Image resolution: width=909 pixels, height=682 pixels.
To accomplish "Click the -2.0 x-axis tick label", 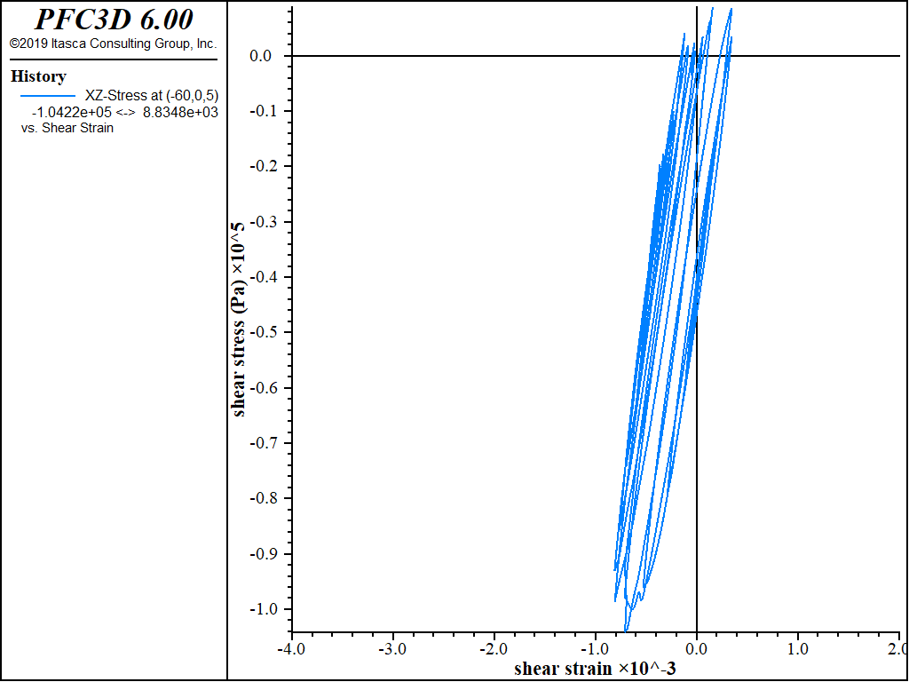I will (494, 647).
